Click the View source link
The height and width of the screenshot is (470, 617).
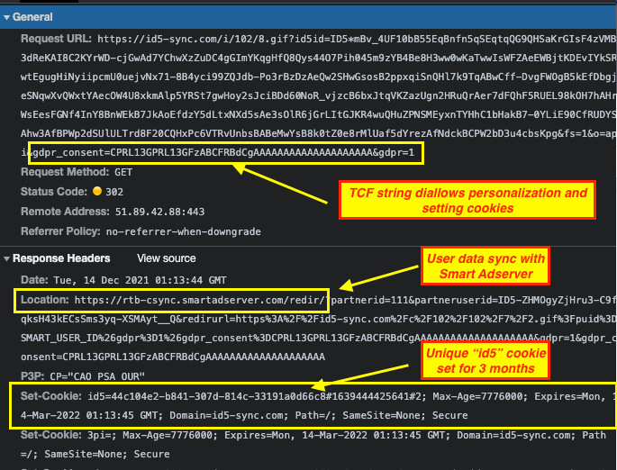[x=166, y=258]
